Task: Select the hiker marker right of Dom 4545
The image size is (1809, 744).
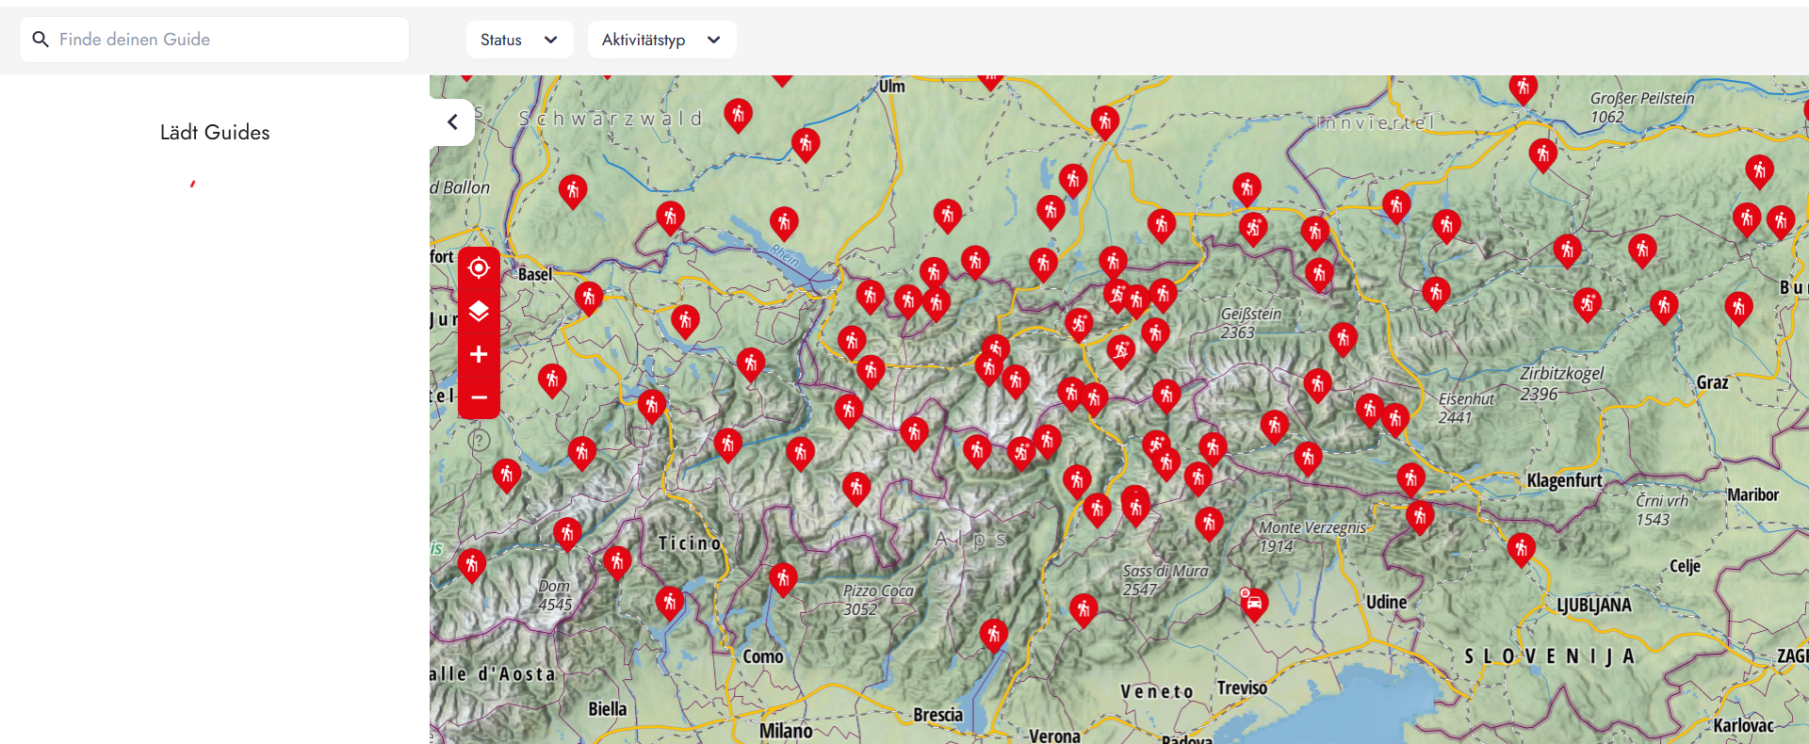Action: [617, 562]
